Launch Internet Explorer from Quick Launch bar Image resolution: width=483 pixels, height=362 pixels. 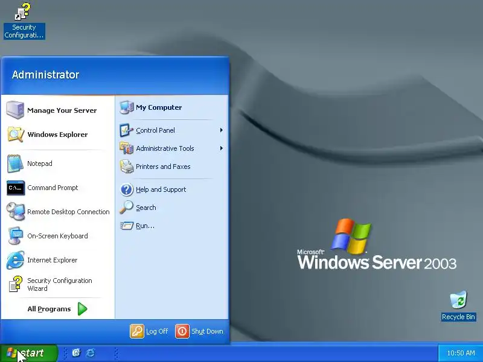pyautogui.click(x=90, y=353)
